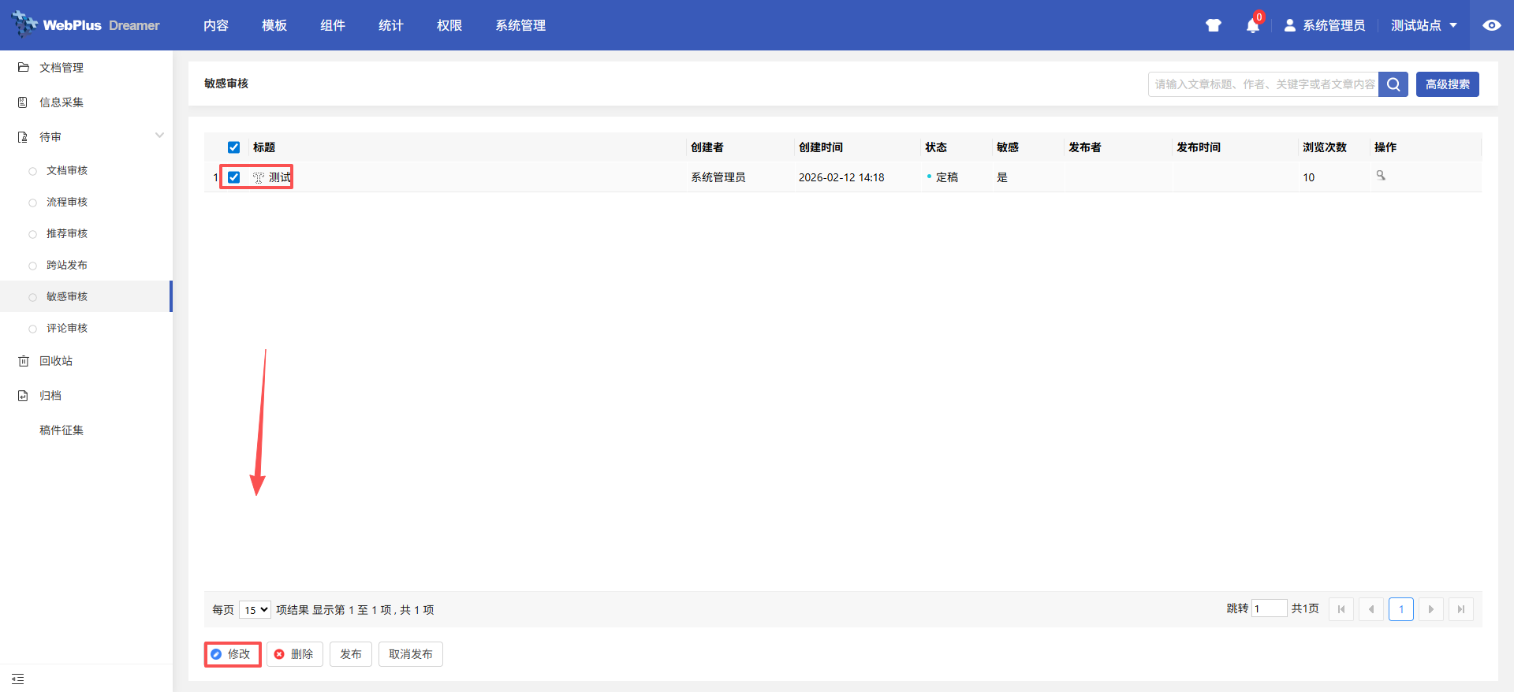Image resolution: width=1514 pixels, height=692 pixels.
Task: Collapse the sidebar using the bottom icon
Action: click(x=18, y=679)
